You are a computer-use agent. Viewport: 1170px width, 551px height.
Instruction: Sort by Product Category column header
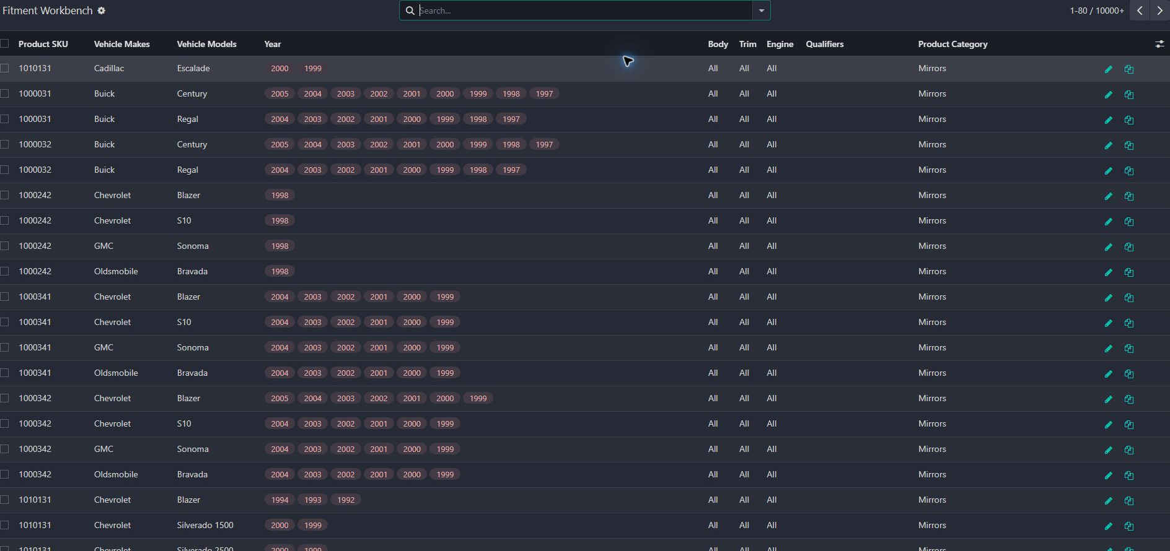coord(953,44)
